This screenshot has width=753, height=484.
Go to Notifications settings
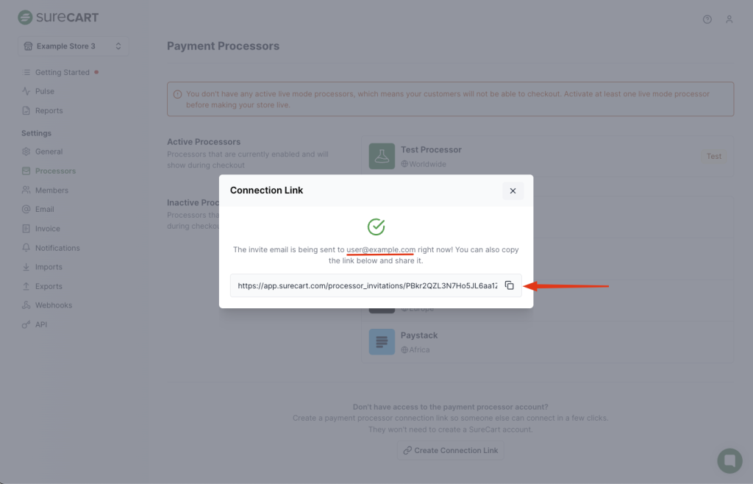pos(57,248)
